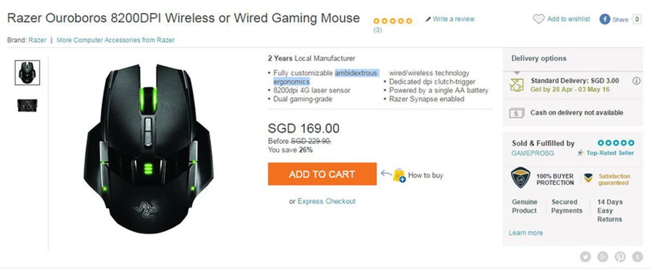Open the Standard Delivery info icon
The width and height of the screenshot is (651, 269).
point(636,81)
